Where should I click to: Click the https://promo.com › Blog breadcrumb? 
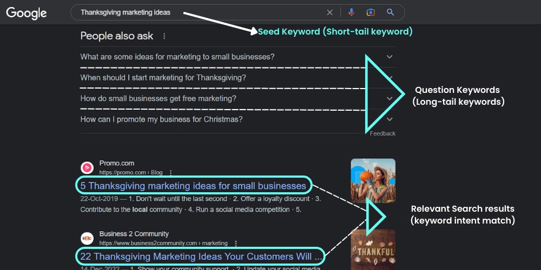131,173
